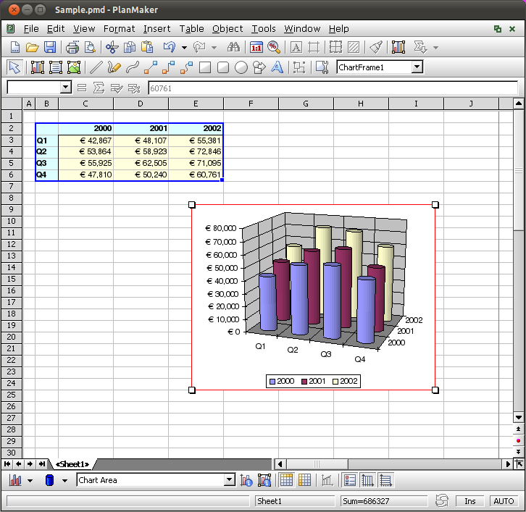Click the AutoSum sigma icon
526x512 pixels.
tap(99, 88)
